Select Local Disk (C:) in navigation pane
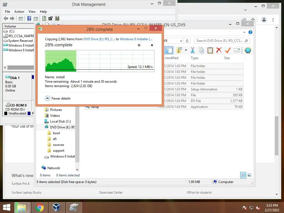 pos(60,121)
